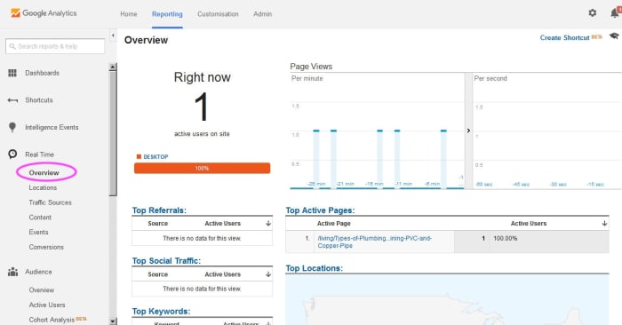Click Create Shortcut link

click(564, 37)
